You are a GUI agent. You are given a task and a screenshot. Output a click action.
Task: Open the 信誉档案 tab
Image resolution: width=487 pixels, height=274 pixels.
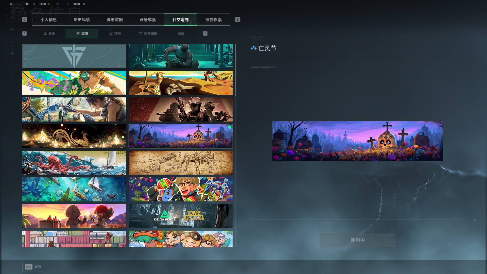(x=214, y=20)
